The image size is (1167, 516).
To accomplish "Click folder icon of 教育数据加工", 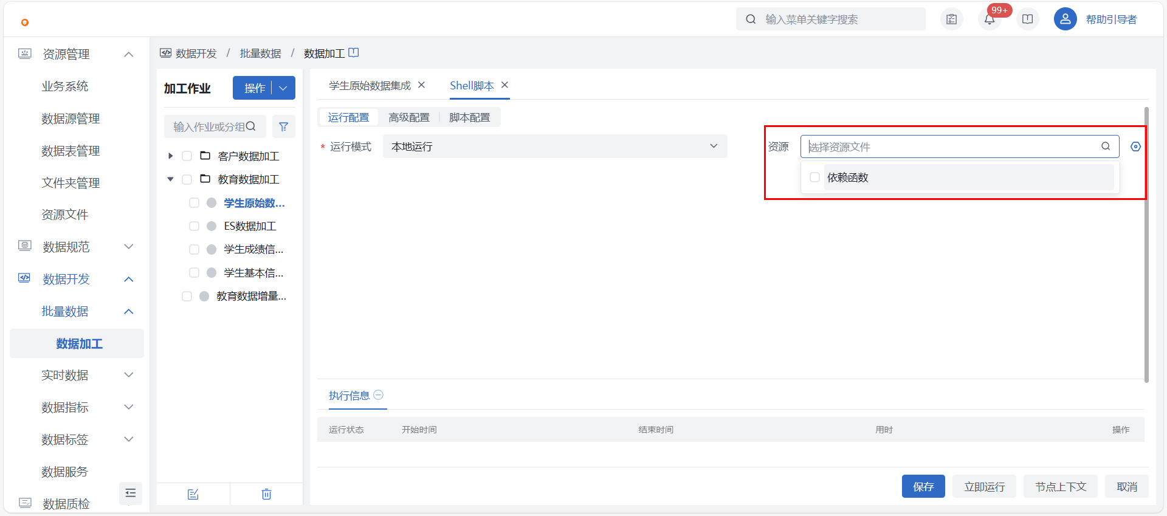I will (205, 179).
